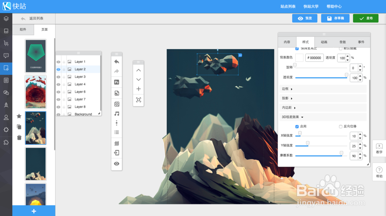Expand the 内边距 section

point(323,108)
